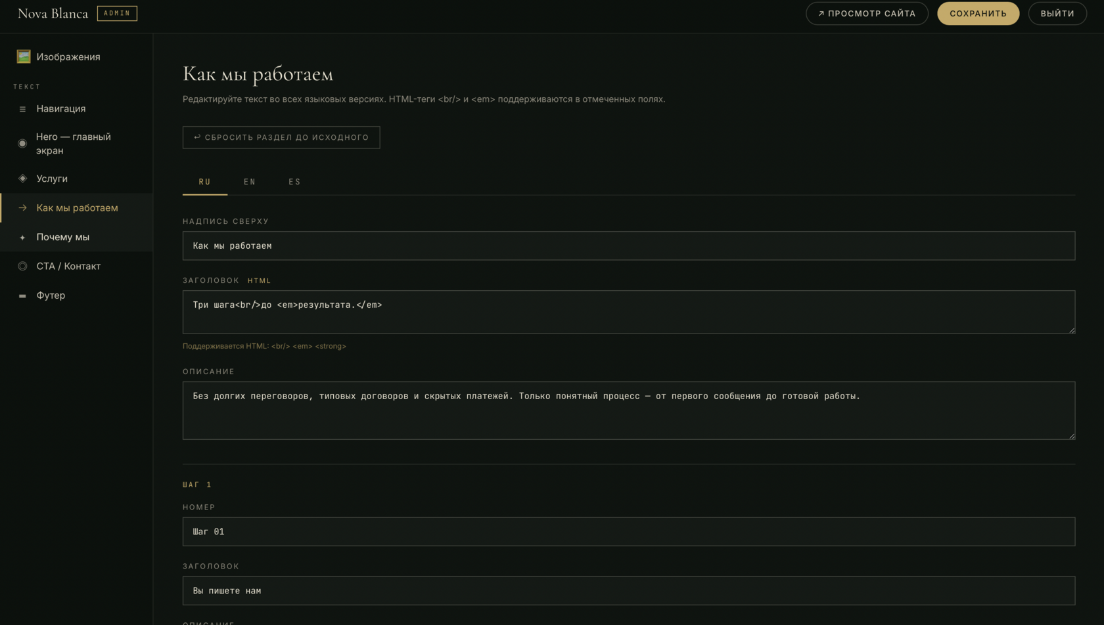
Task: Switch to the ES language tab
Action: coord(294,182)
